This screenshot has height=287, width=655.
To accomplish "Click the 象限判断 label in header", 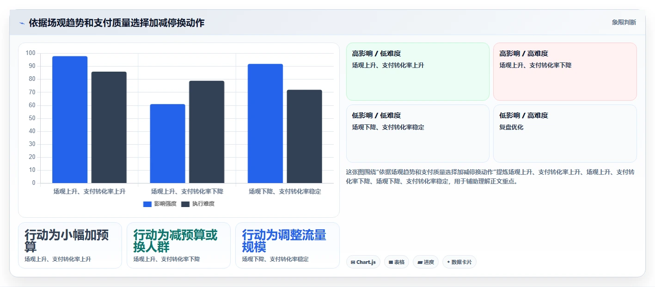I will click(624, 22).
